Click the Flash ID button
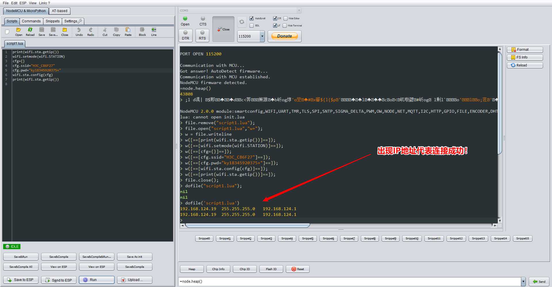This screenshot has width=552, height=287. (271, 269)
